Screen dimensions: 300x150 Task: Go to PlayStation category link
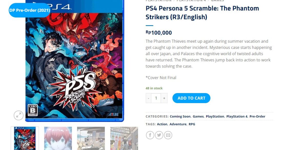[x=215, y=116]
